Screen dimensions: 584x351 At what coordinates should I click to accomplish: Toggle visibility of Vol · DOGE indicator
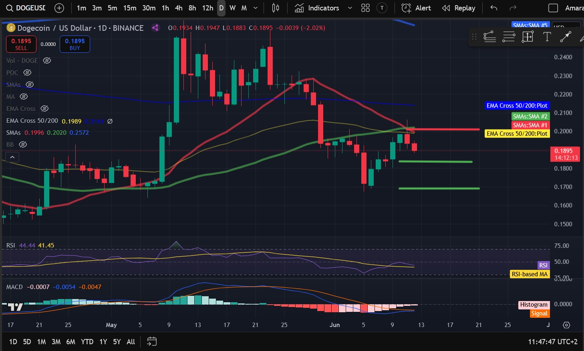[x=47, y=60]
